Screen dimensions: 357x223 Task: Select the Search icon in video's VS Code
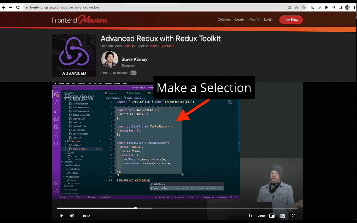coord(56,103)
